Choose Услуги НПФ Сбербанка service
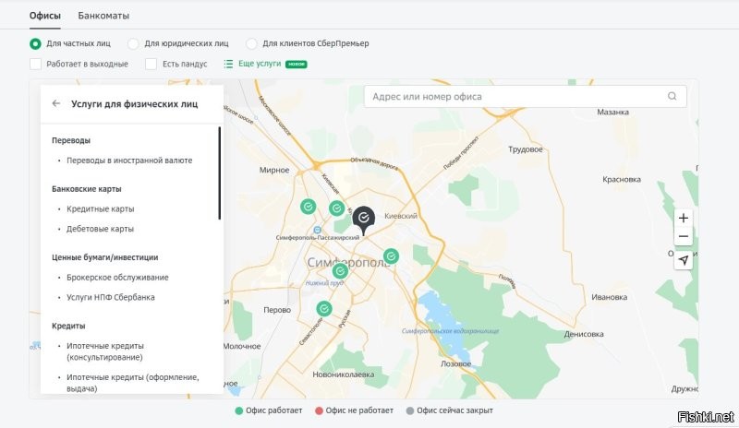739x428 pixels. click(110, 297)
